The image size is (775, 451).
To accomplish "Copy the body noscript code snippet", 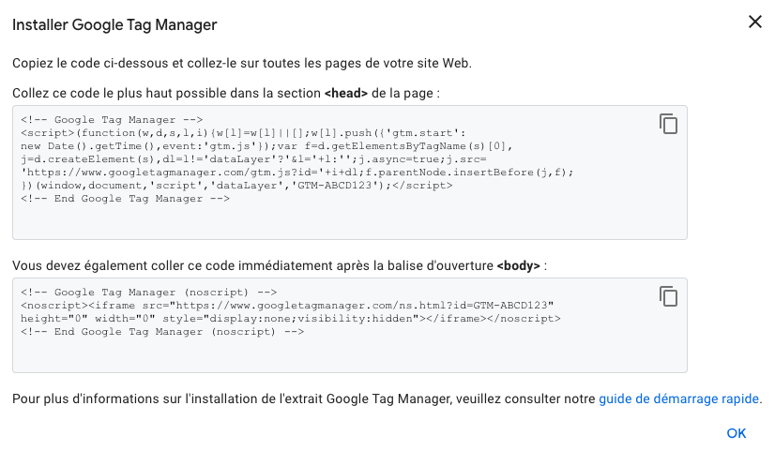I will pyautogui.click(x=668, y=296).
